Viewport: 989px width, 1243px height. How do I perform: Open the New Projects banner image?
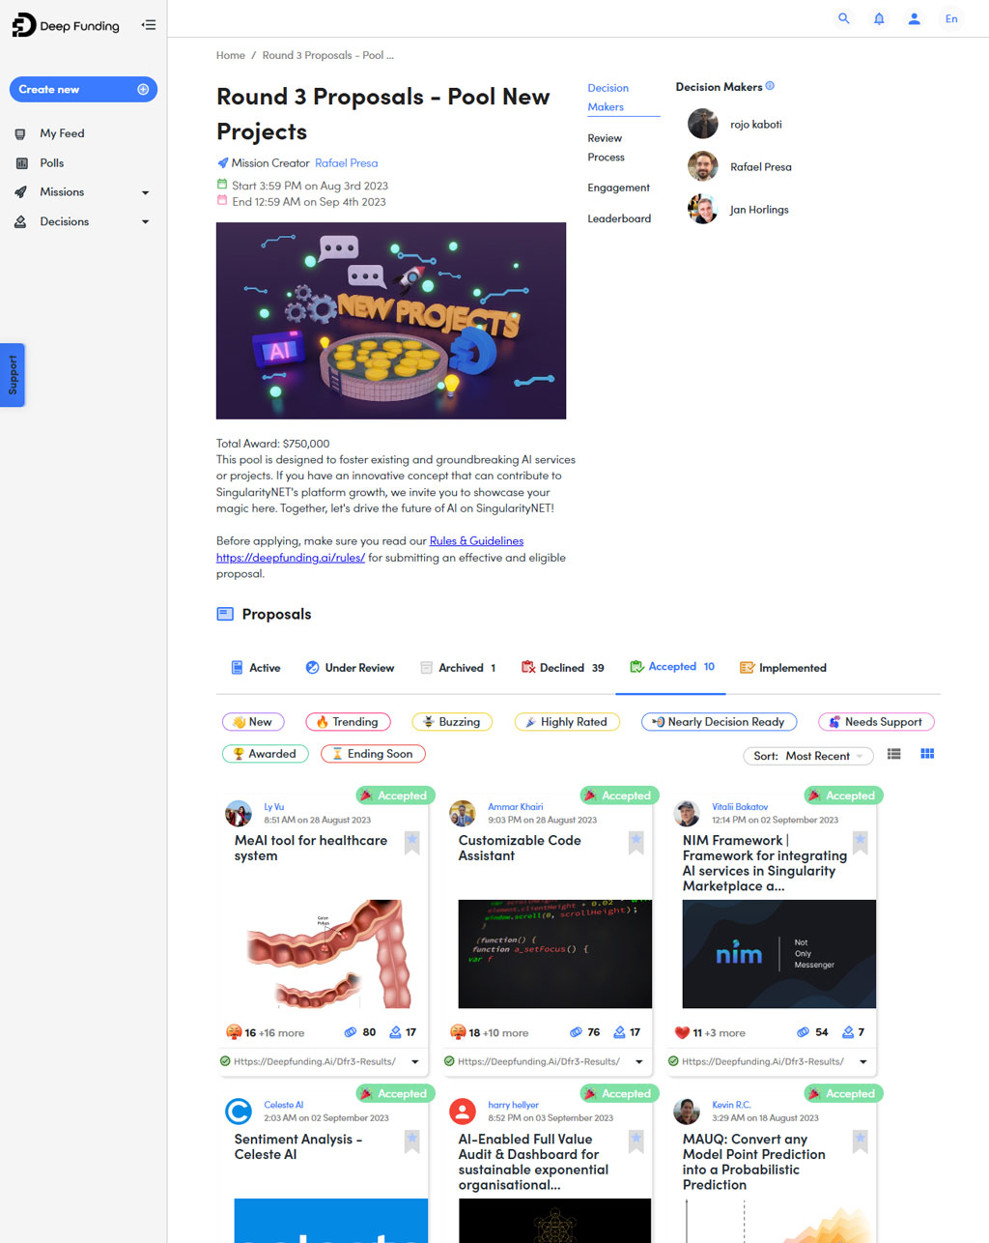[391, 321]
